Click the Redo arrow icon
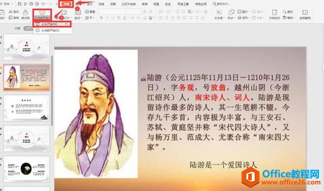This screenshot has height=191, width=324. click(x=51, y=4)
